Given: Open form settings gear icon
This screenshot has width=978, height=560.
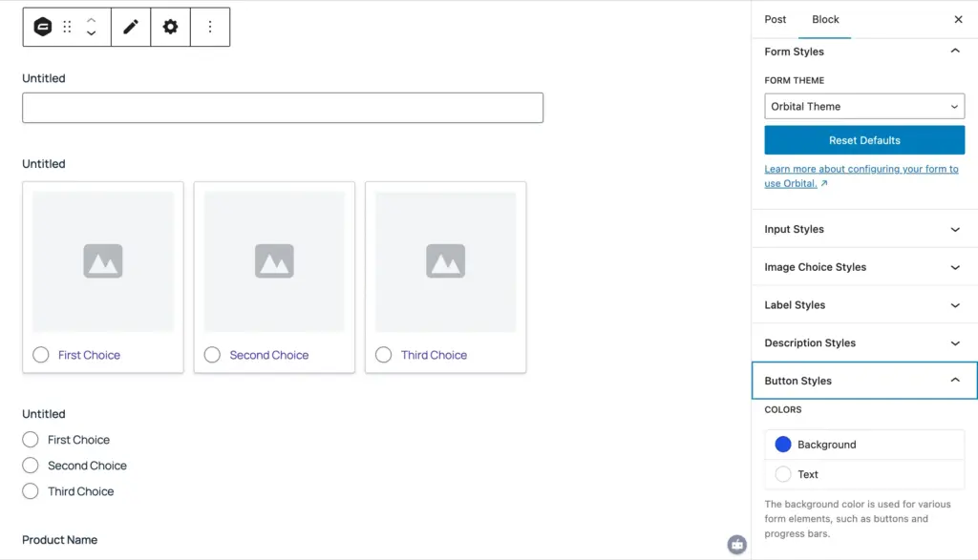Looking at the screenshot, I should (170, 27).
